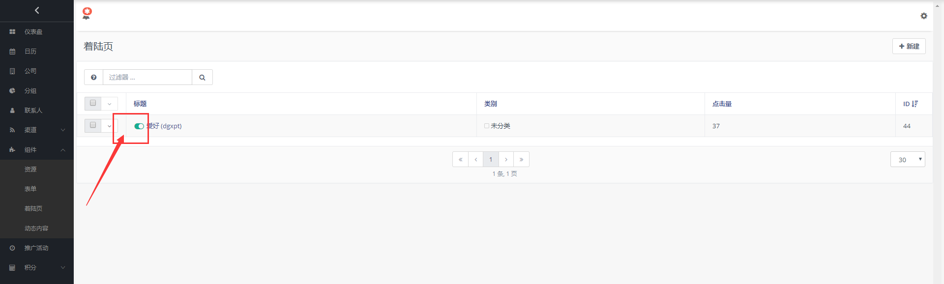Screen dimensions: 944x284
Task: Click the Mautic logo icon
Action: click(87, 13)
